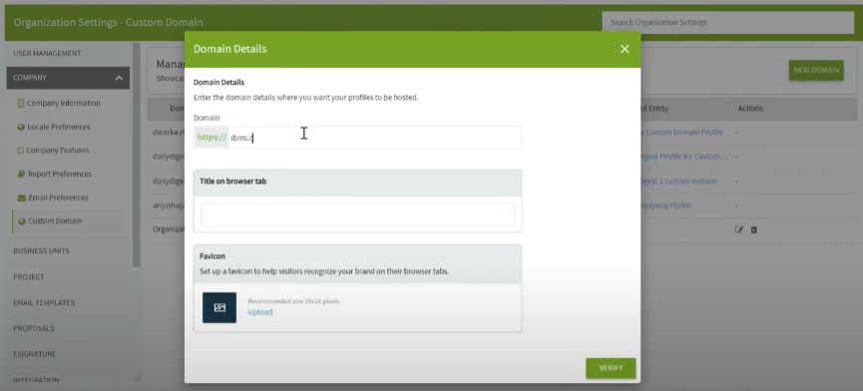This screenshot has width=863, height=391.
Task: Open the ajayaraj.rfp360 entity link
Action: 666,205
